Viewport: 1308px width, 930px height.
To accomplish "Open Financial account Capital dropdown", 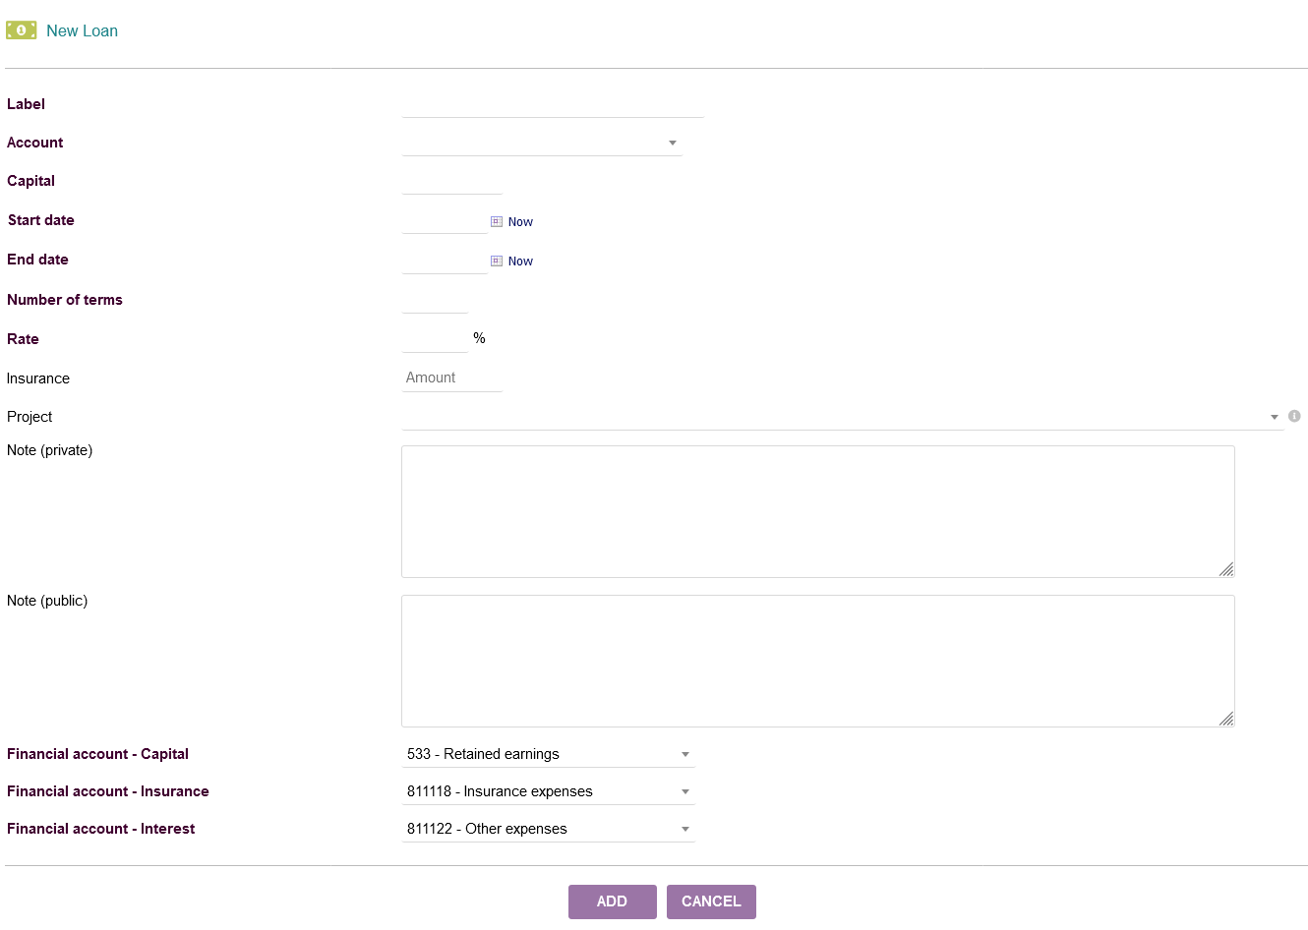I will 548,754.
